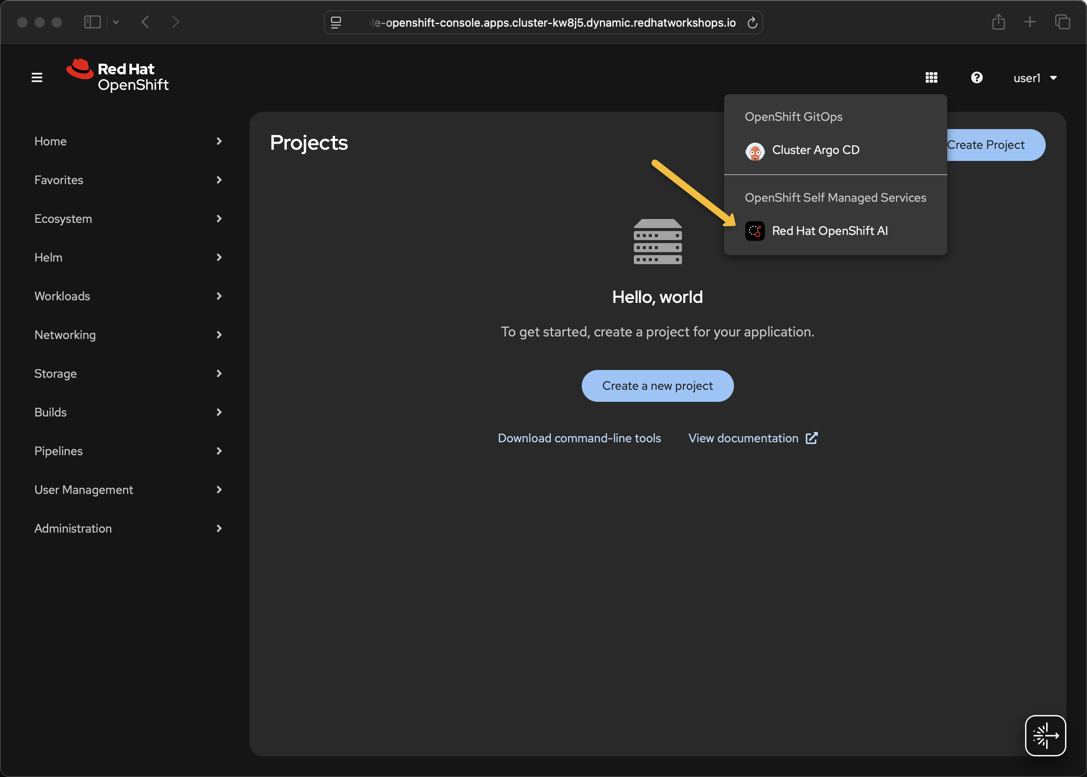Toggle the hamburger navigation menu

click(x=37, y=77)
